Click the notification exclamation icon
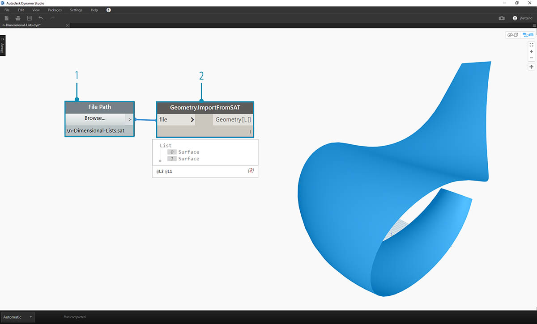This screenshot has height=324, width=537. [109, 10]
